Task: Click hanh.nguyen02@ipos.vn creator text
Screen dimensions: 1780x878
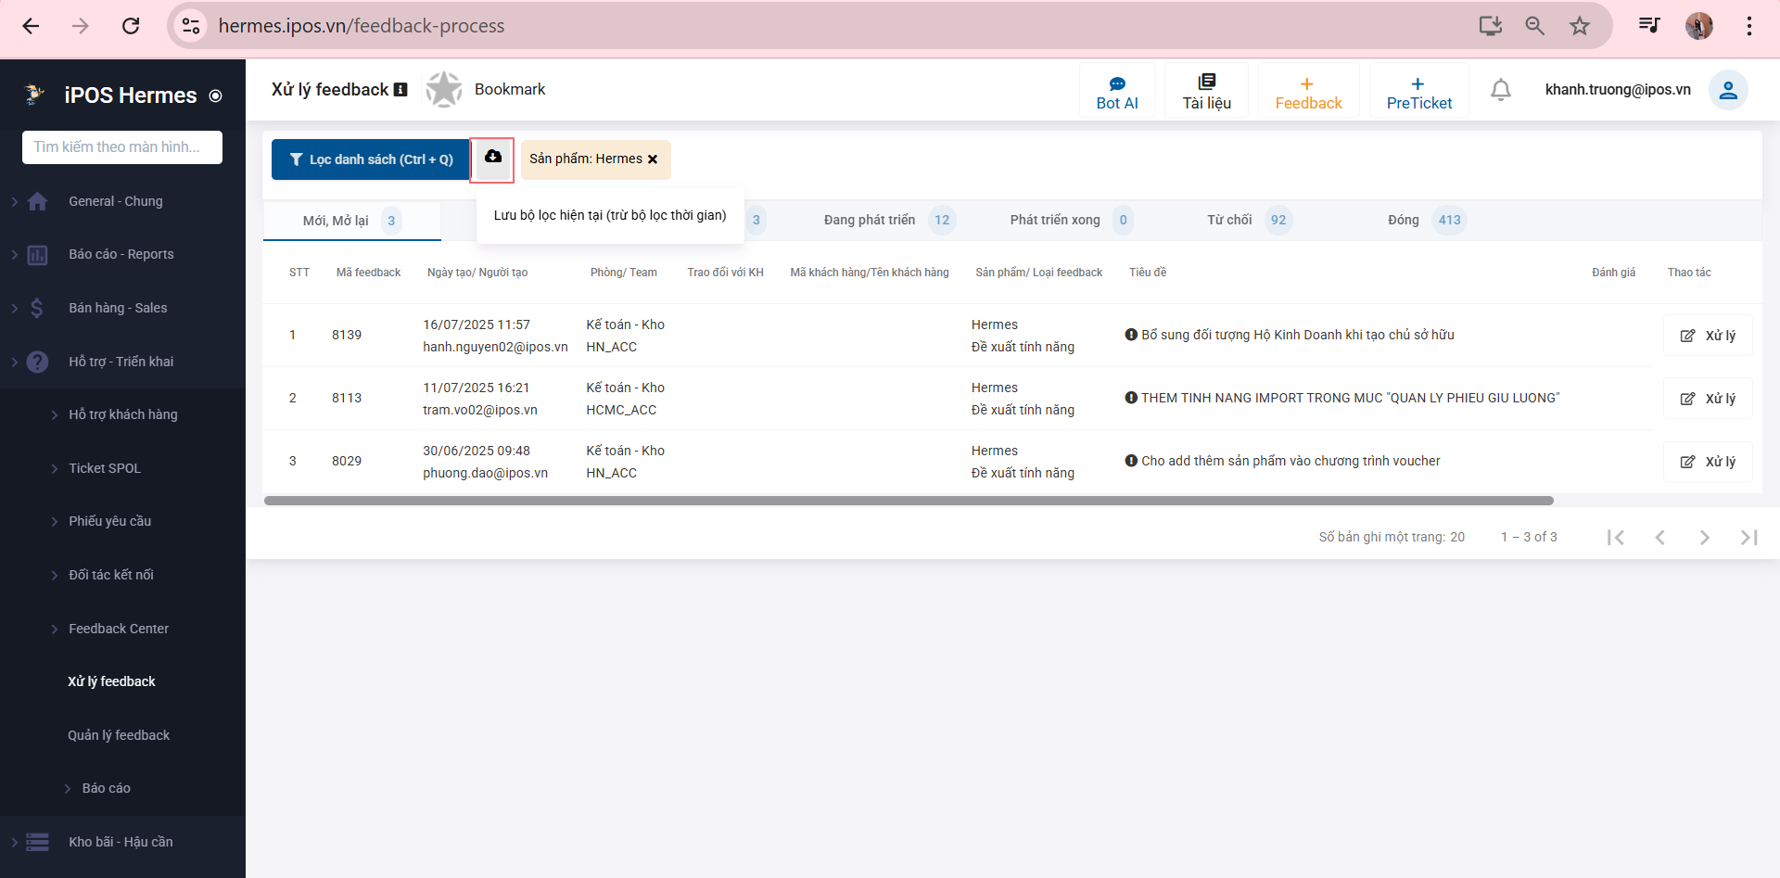Action: pyautogui.click(x=495, y=347)
